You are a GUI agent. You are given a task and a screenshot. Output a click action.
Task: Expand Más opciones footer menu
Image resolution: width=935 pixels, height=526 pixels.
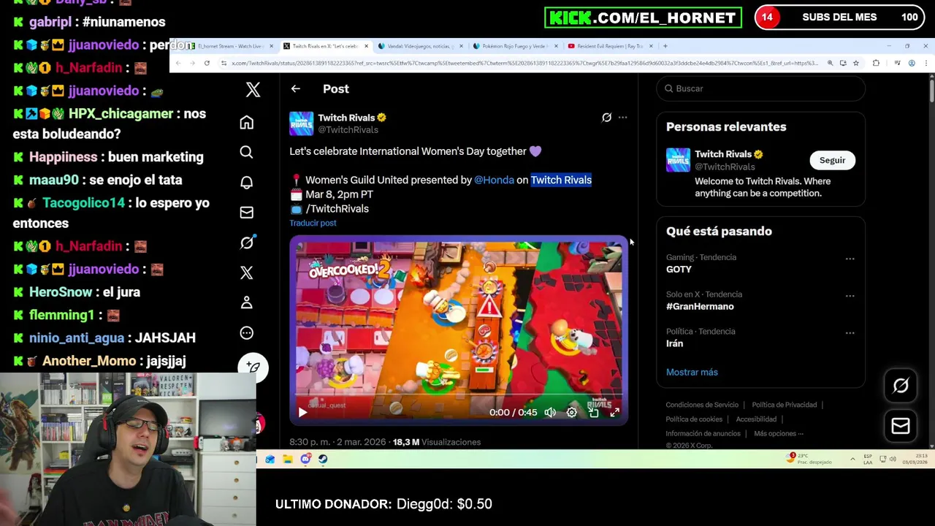click(x=779, y=433)
